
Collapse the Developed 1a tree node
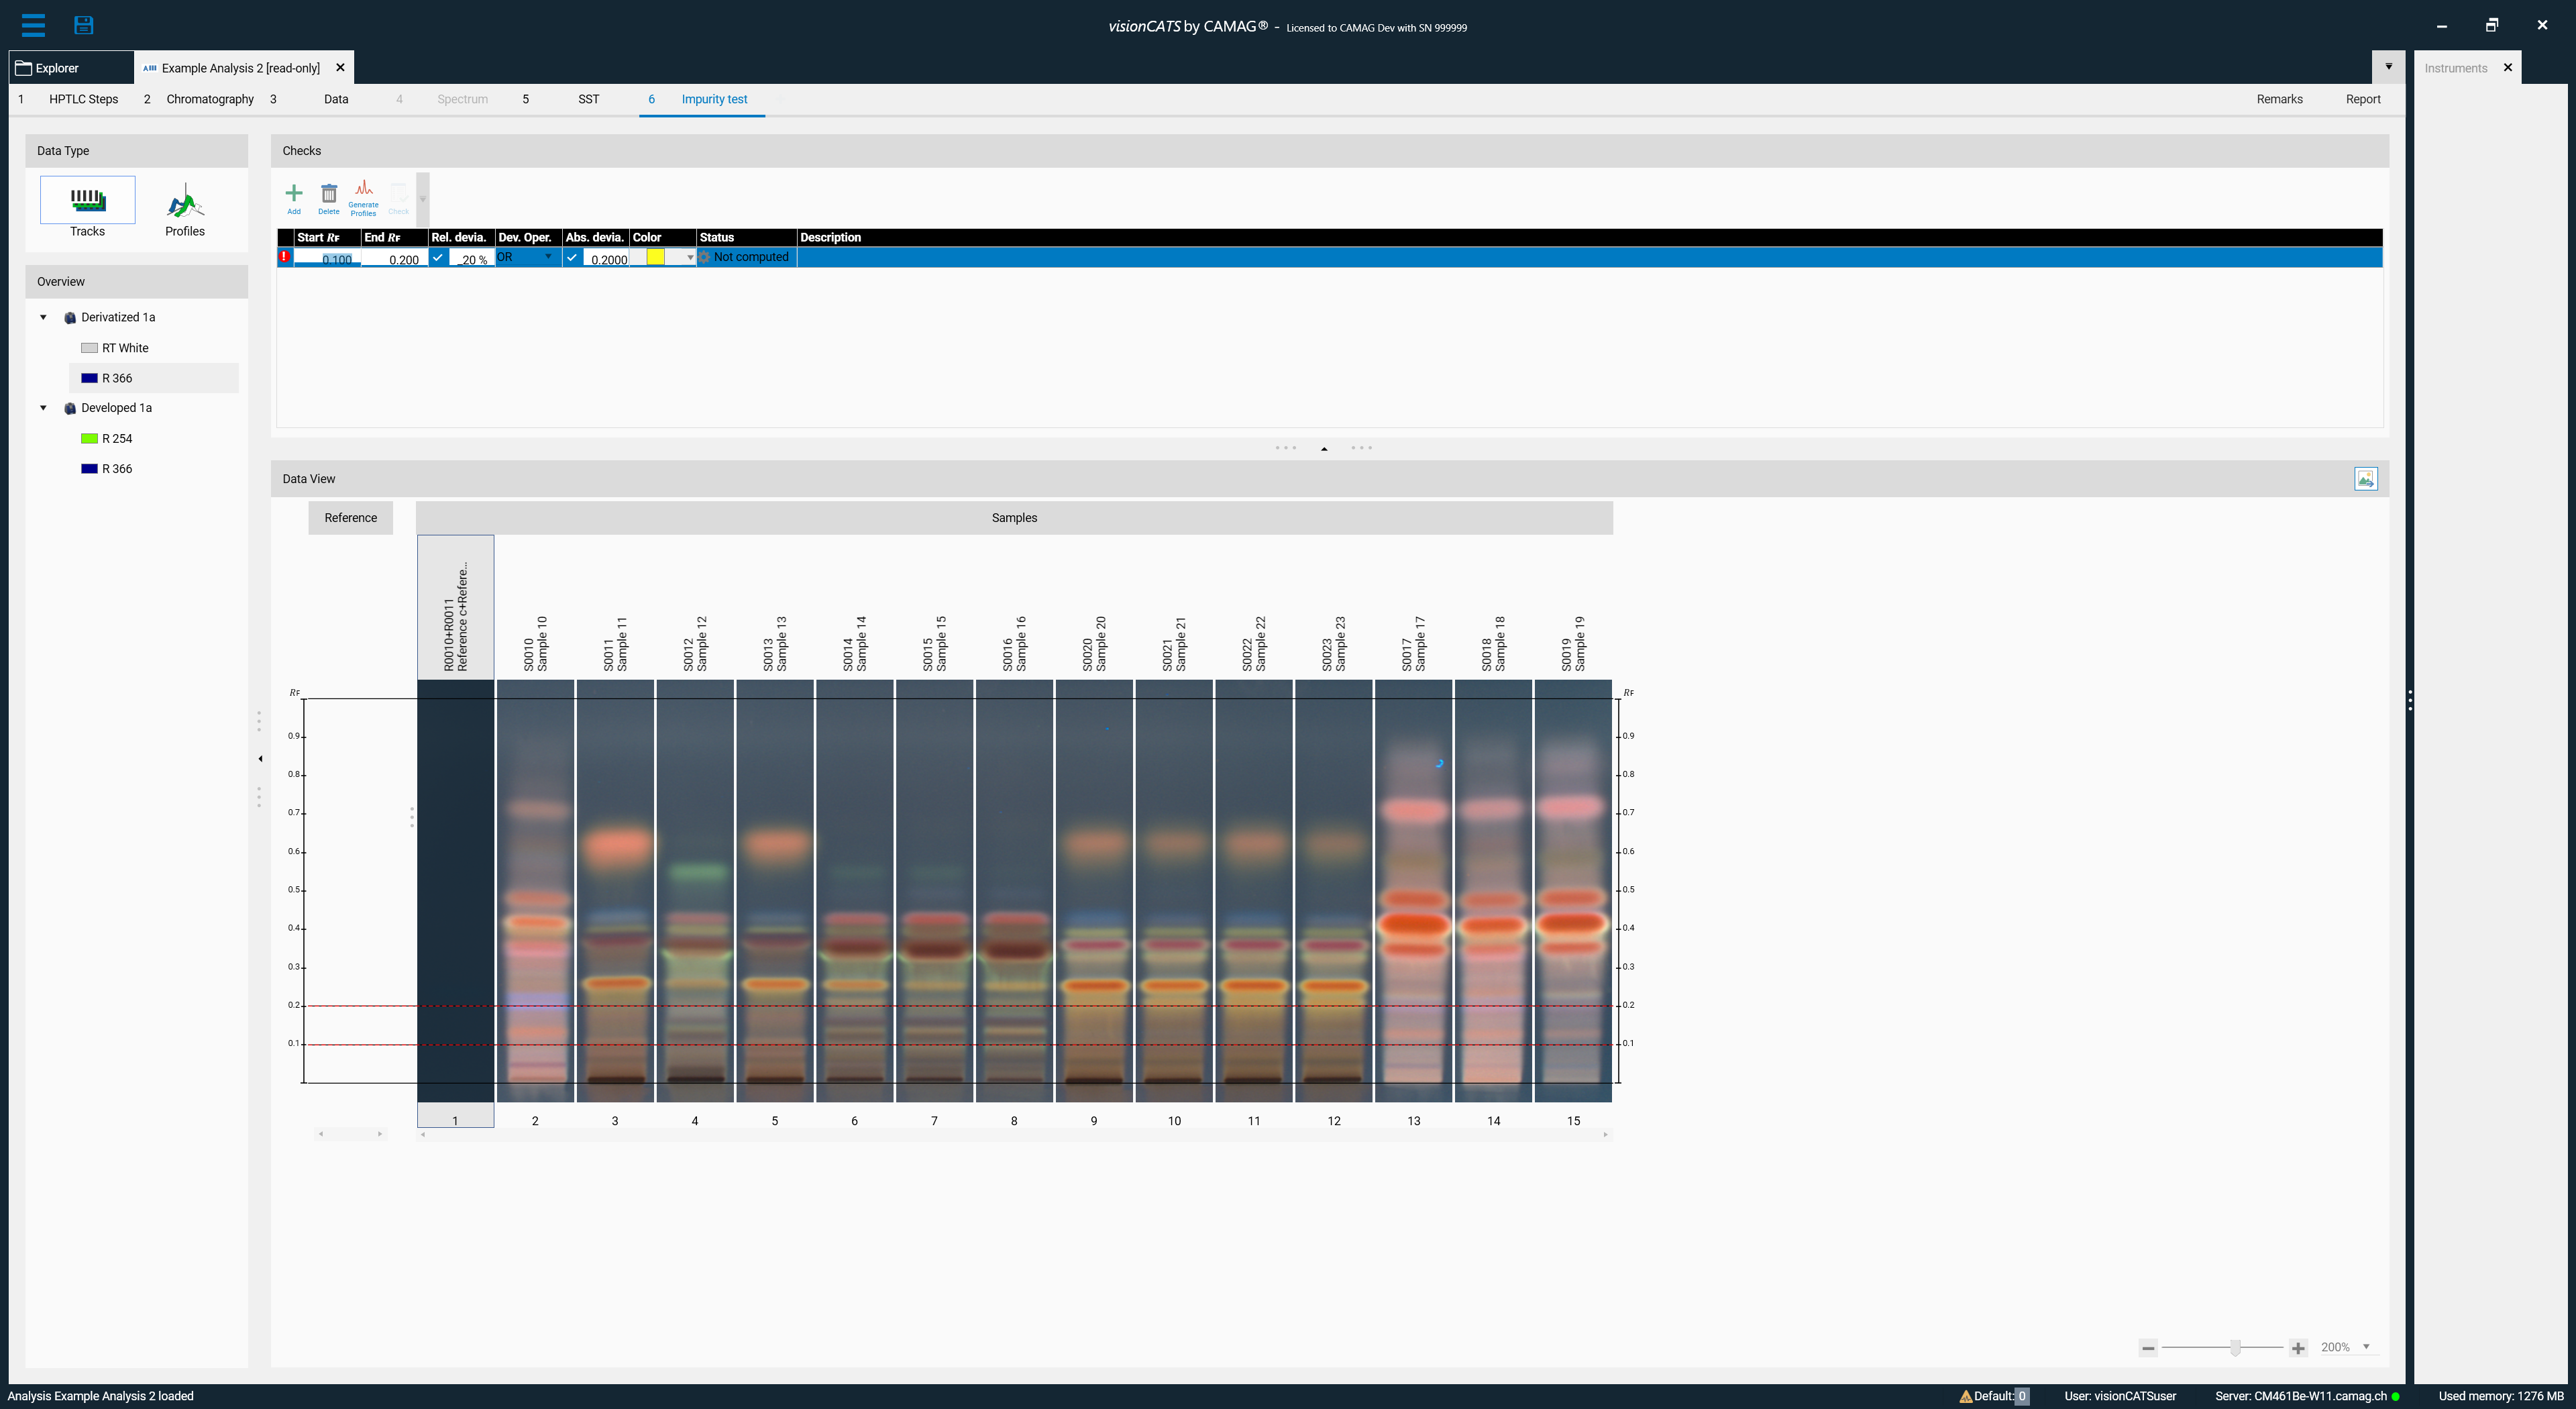coord(43,408)
